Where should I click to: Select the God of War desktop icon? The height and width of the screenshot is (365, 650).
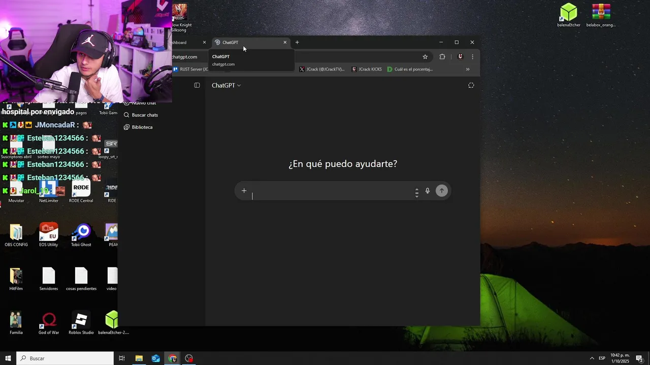[x=49, y=323]
